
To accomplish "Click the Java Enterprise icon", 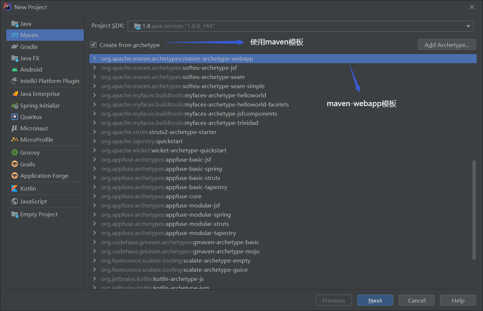I will tap(15, 94).
